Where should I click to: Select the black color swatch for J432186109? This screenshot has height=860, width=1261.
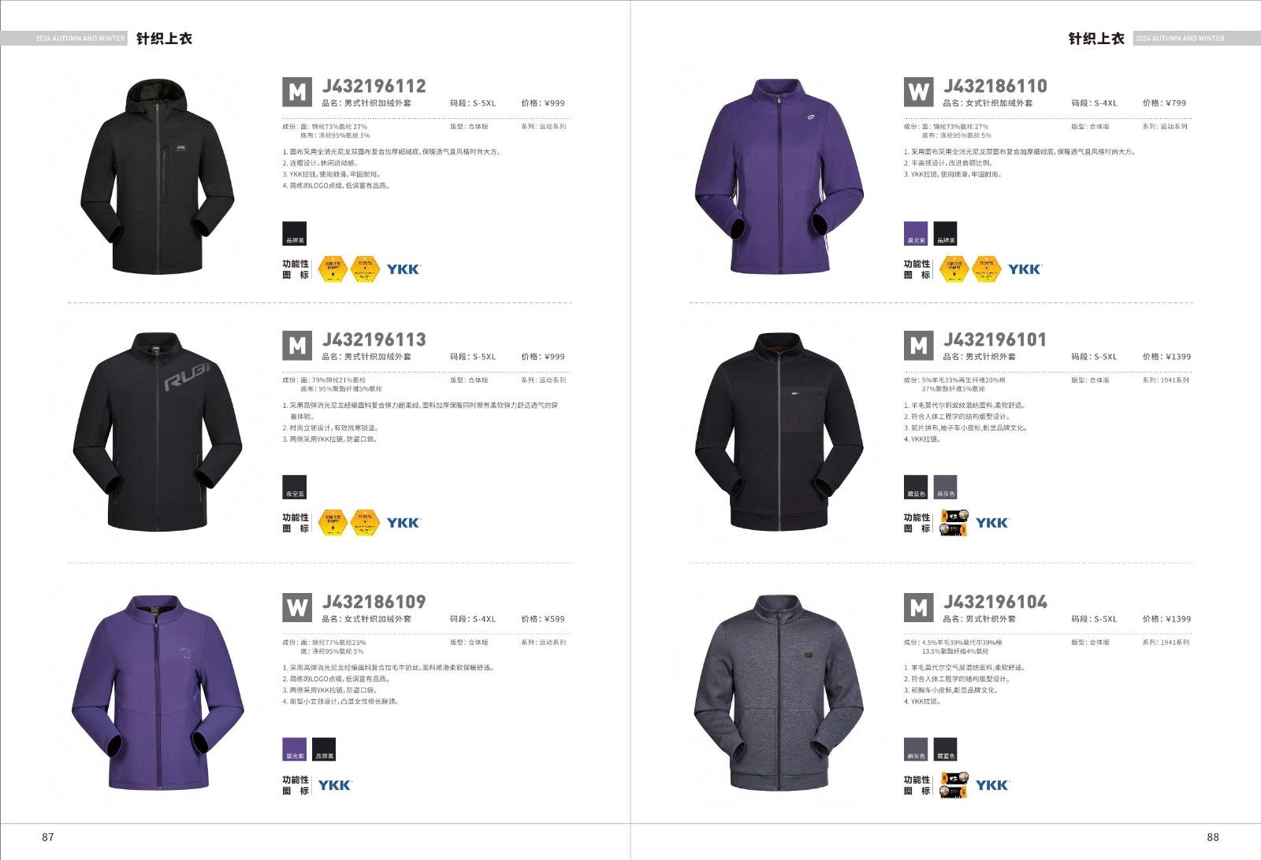[324, 750]
